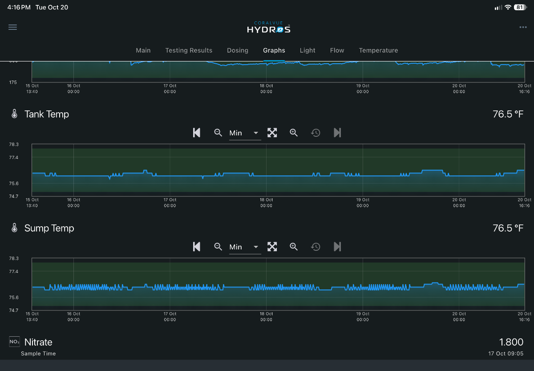Zoom in on the Sump Temp graph

[294, 247]
